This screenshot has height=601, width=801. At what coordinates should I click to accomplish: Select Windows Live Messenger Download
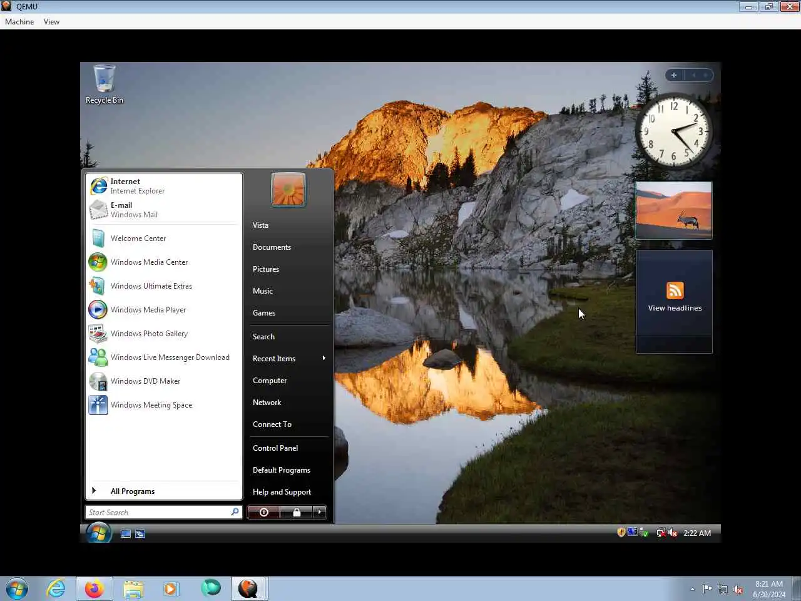coord(163,357)
